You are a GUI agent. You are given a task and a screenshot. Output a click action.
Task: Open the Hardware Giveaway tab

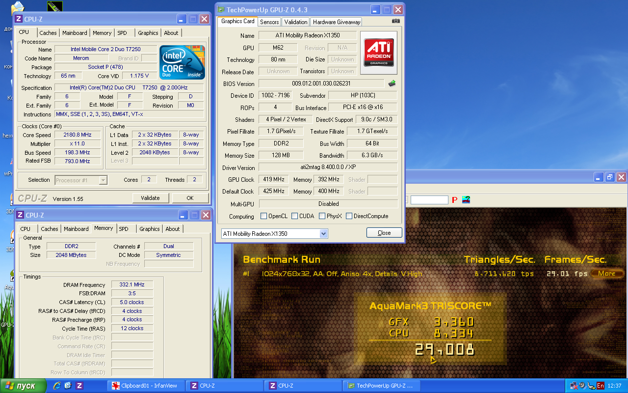[337, 22]
